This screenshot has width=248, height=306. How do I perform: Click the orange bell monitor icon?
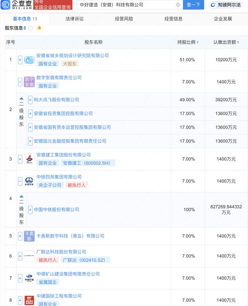point(39,28)
